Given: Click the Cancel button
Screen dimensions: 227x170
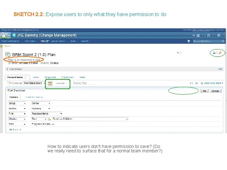Looking at the screenshot, I should pos(215,91).
